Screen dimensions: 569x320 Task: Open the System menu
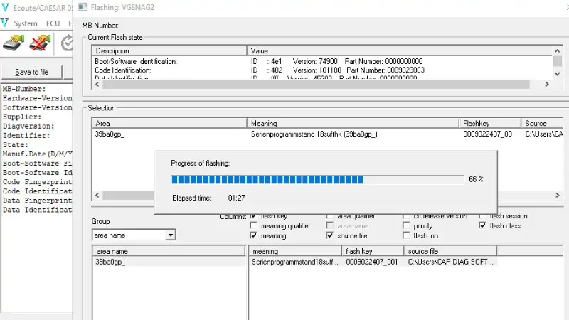[x=26, y=23]
